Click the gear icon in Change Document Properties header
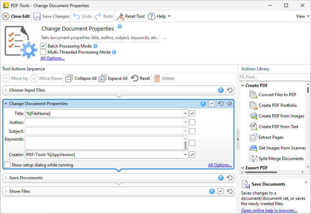The width and height of the screenshot is (311, 214). point(229,104)
